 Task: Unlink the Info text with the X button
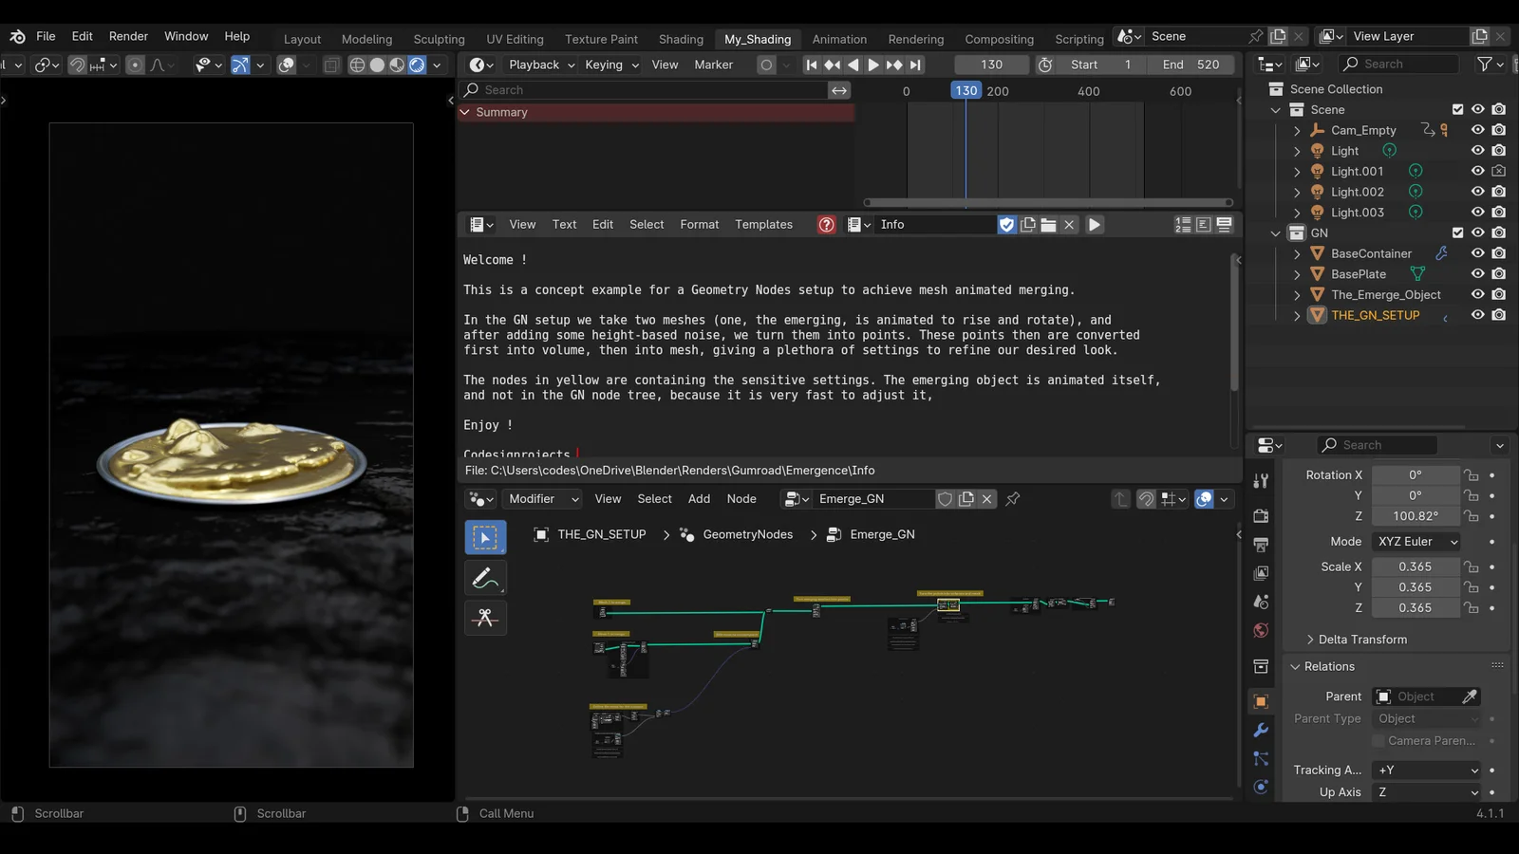[1069, 225]
